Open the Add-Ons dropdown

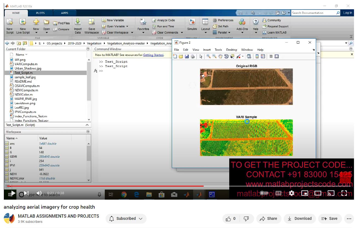click(x=242, y=32)
